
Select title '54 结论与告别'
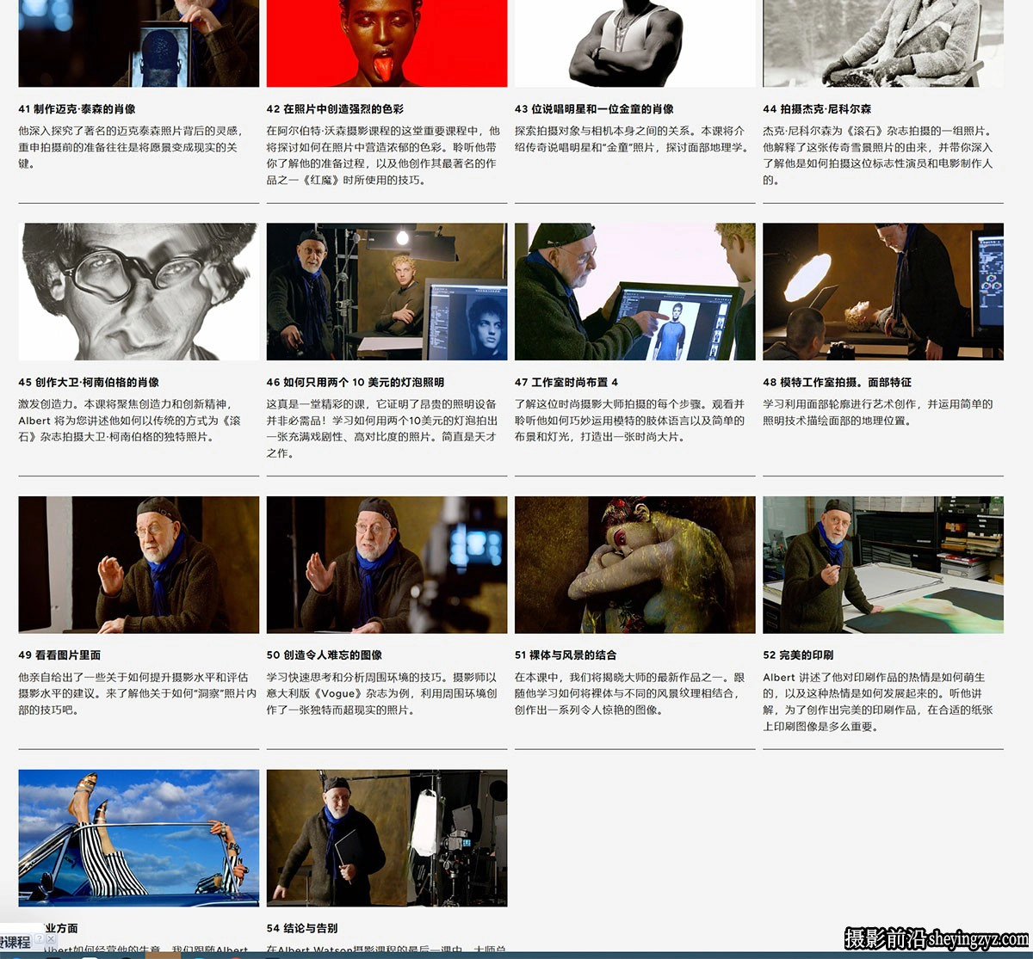pos(302,928)
